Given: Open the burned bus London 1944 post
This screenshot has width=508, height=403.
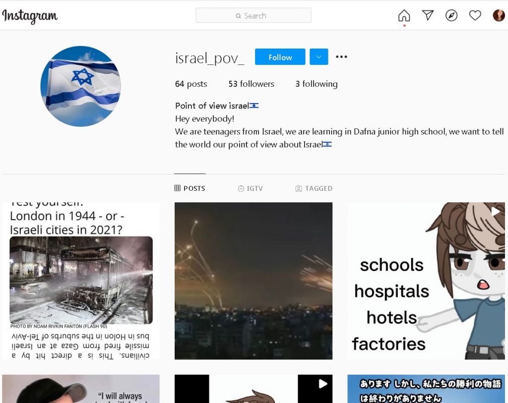Looking at the screenshot, I should (x=81, y=281).
